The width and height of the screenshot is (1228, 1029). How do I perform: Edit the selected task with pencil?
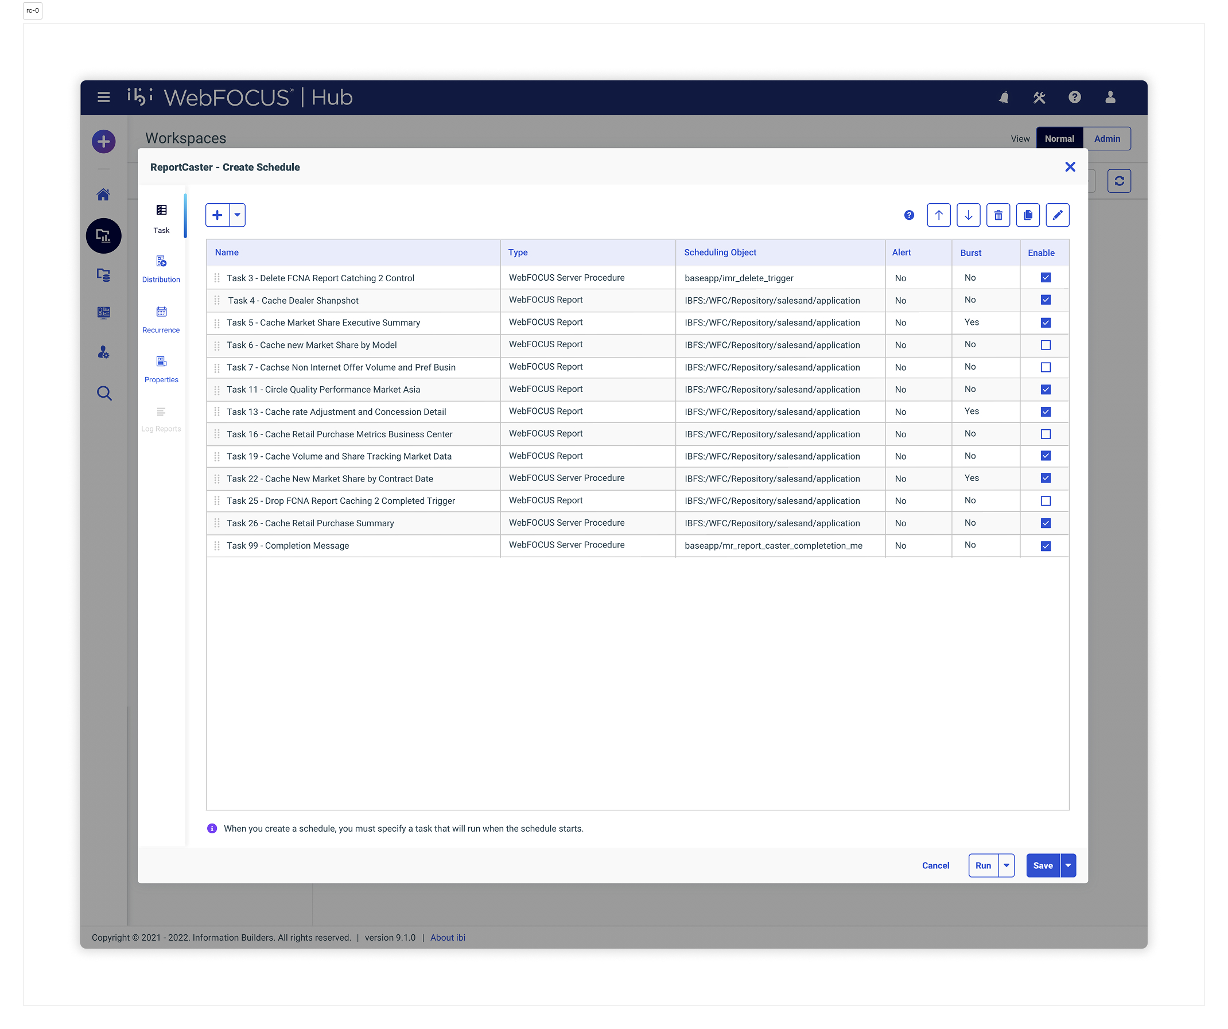click(1058, 215)
